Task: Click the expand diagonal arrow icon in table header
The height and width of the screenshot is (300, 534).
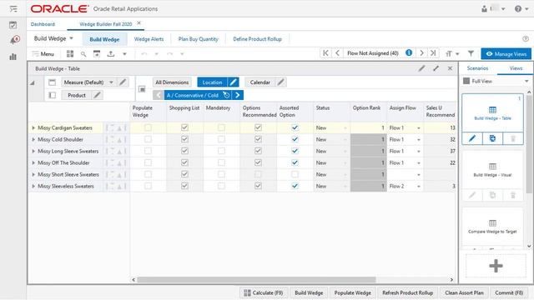Action: pyautogui.click(x=436, y=68)
